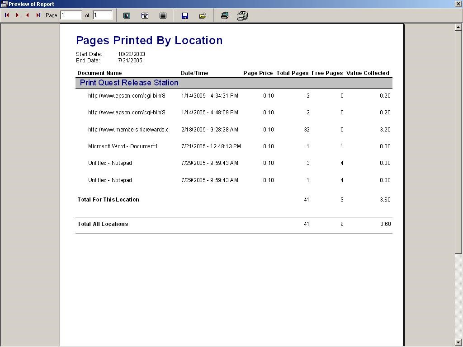
Task: Click the value collected amount 3.20
Action: tap(385, 130)
